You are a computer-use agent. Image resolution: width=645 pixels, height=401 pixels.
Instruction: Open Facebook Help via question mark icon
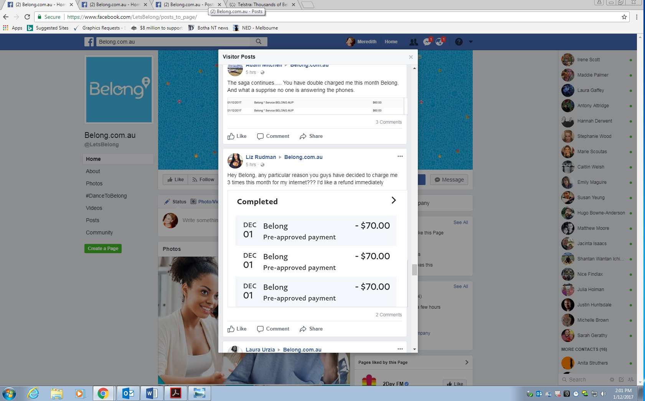459,42
